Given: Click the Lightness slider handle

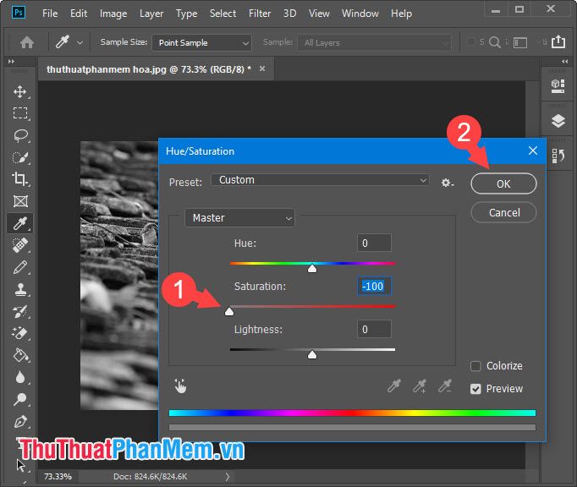Looking at the screenshot, I should [312, 354].
